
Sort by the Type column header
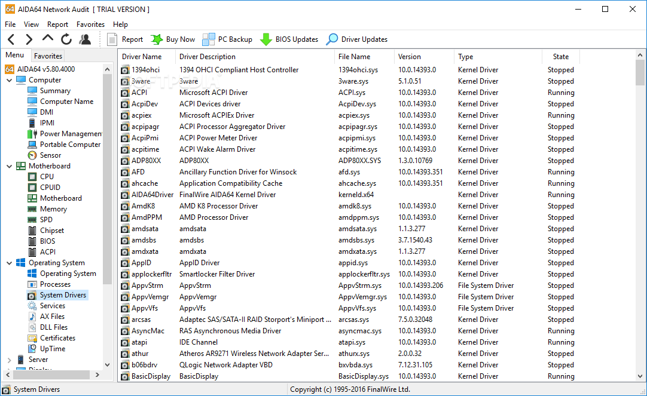click(x=498, y=57)
